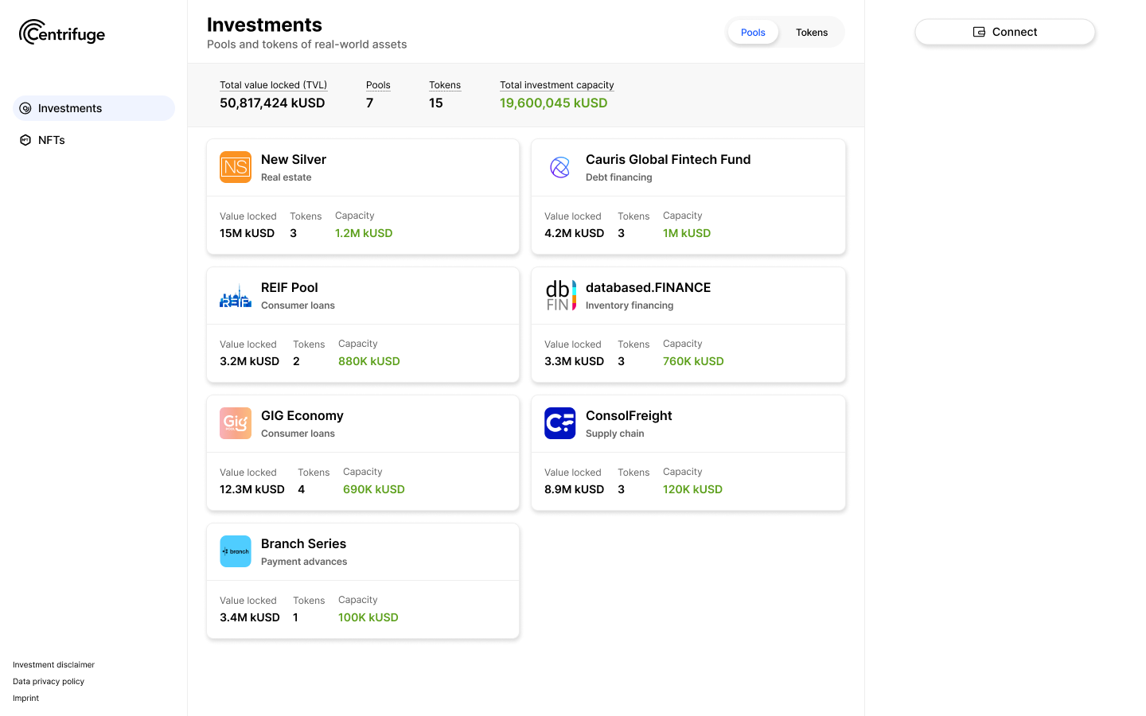Open the databased.FINANCE pool title

tap(649, 287)
